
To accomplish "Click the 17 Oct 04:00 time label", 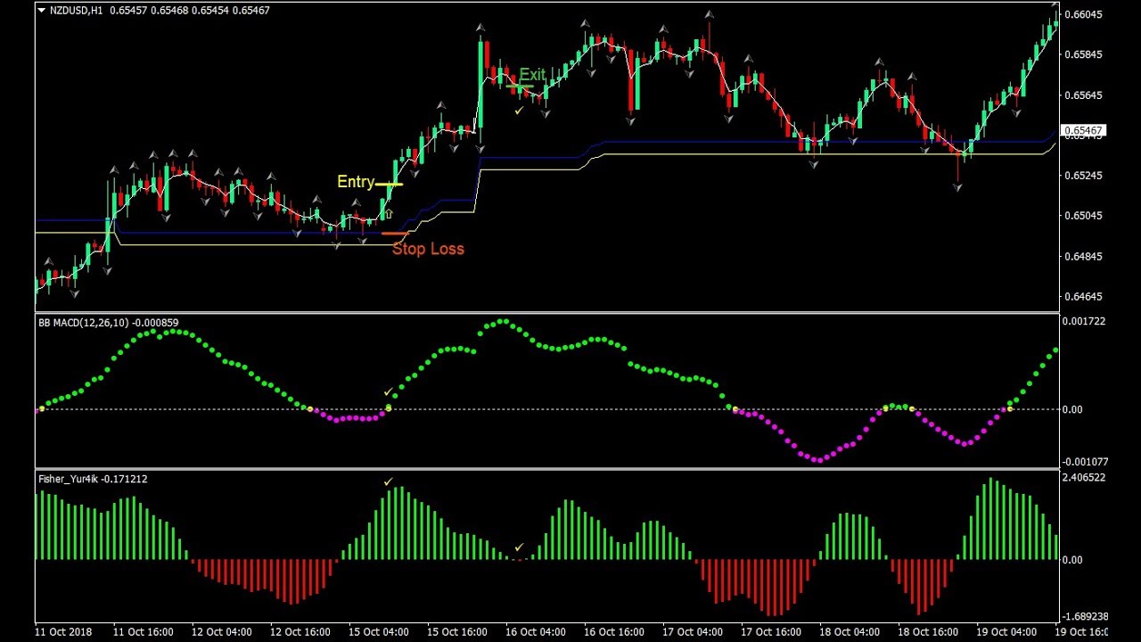I will coord(692,633).
